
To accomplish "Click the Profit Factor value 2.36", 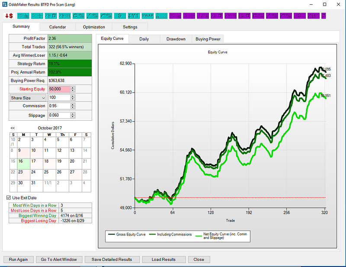I will (x=70, y=39).
